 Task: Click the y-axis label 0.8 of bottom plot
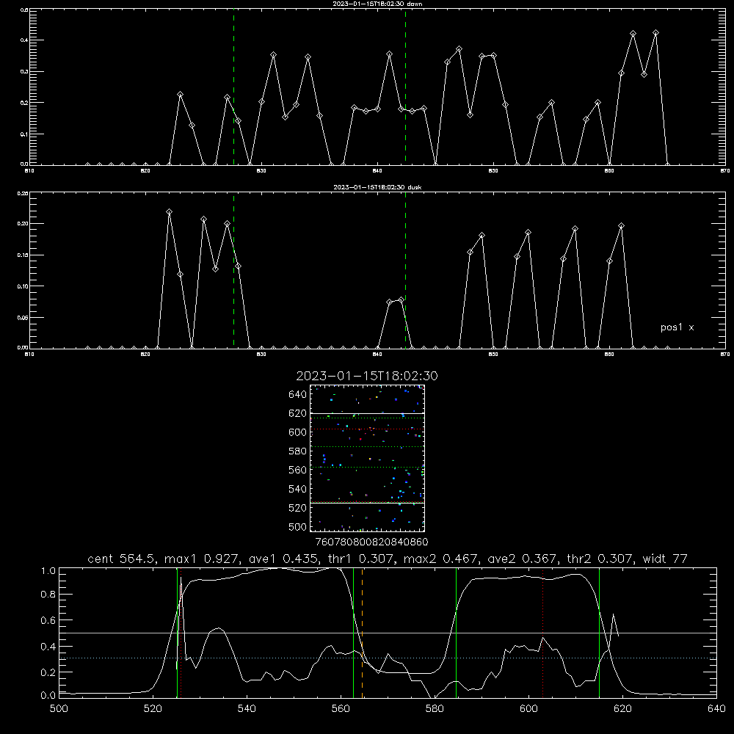(x=48, y=594)
